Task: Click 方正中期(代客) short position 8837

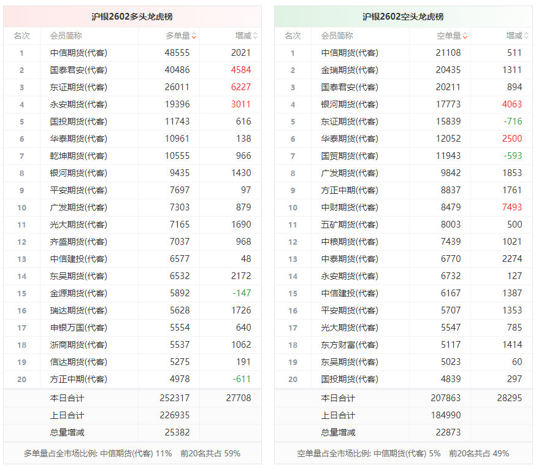Action: click(x=451, y=190)
